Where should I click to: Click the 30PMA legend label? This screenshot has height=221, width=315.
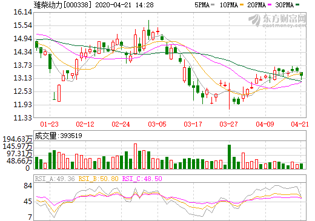point(284,5)
